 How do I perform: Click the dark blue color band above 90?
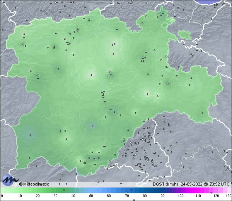click(162, 190)
